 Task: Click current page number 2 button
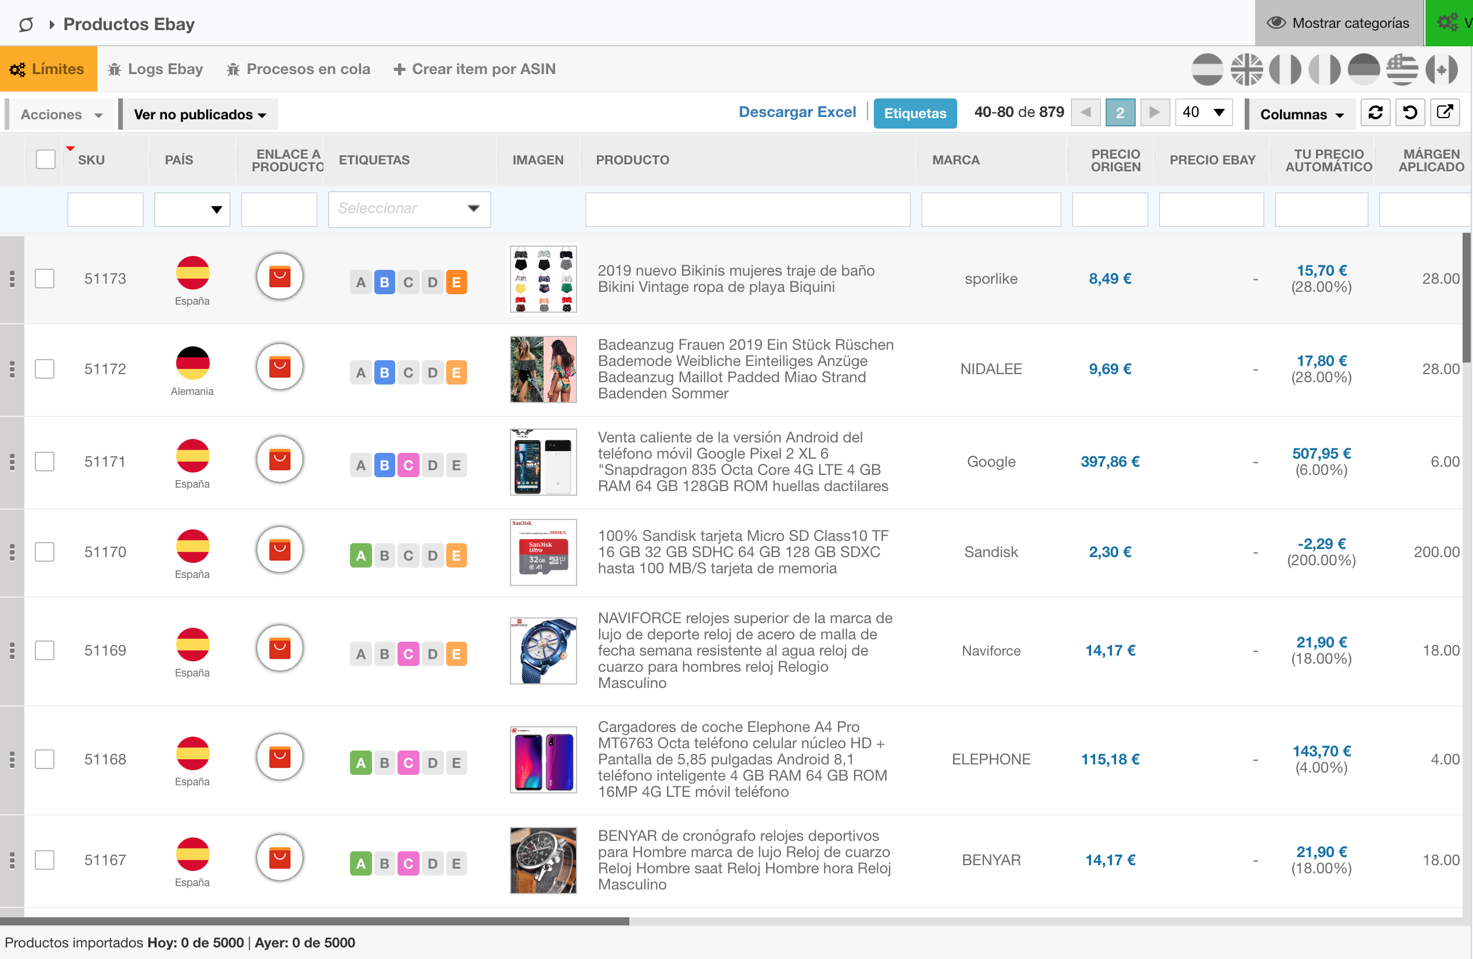1120,112
